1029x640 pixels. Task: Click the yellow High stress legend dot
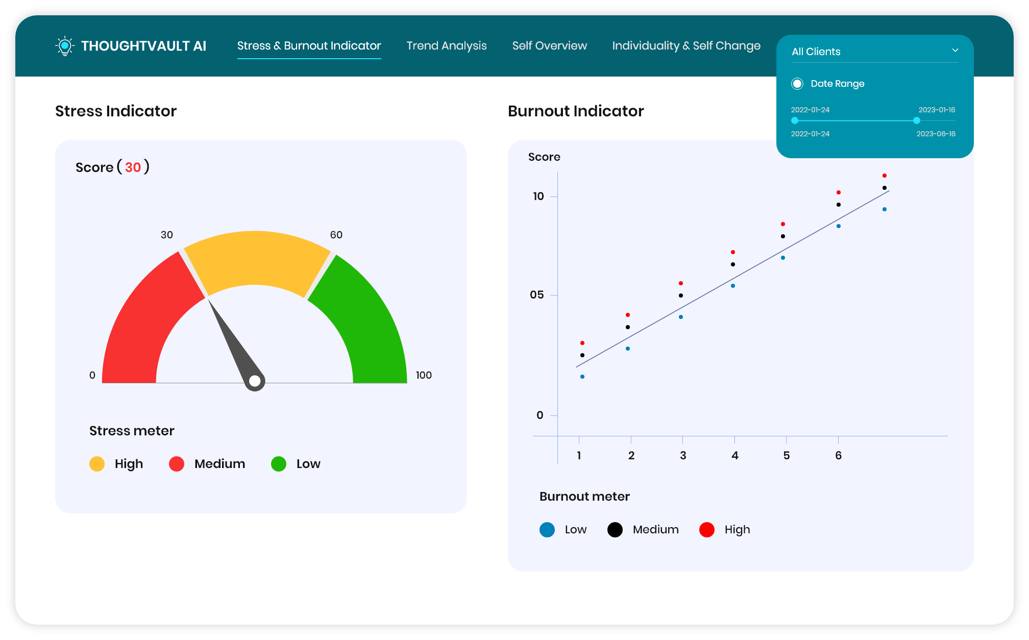(x=97, y=464)
